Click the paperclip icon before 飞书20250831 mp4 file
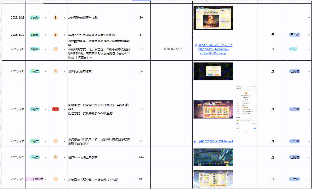Viewport: 312px width, 189px height. coord(195,141)
